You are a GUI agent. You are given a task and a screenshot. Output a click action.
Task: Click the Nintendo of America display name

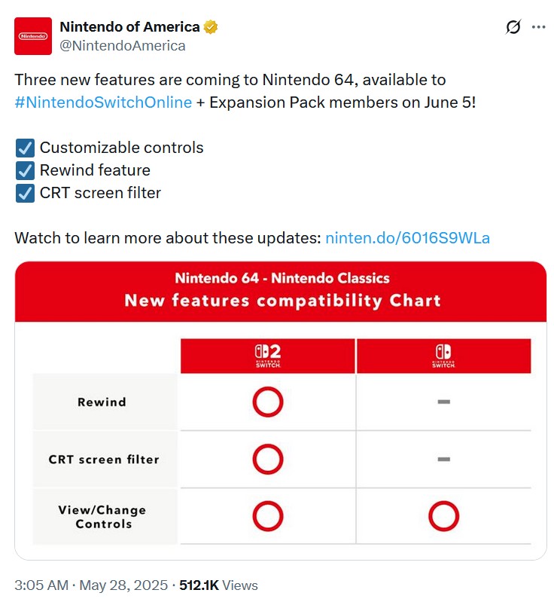point(129,26)
